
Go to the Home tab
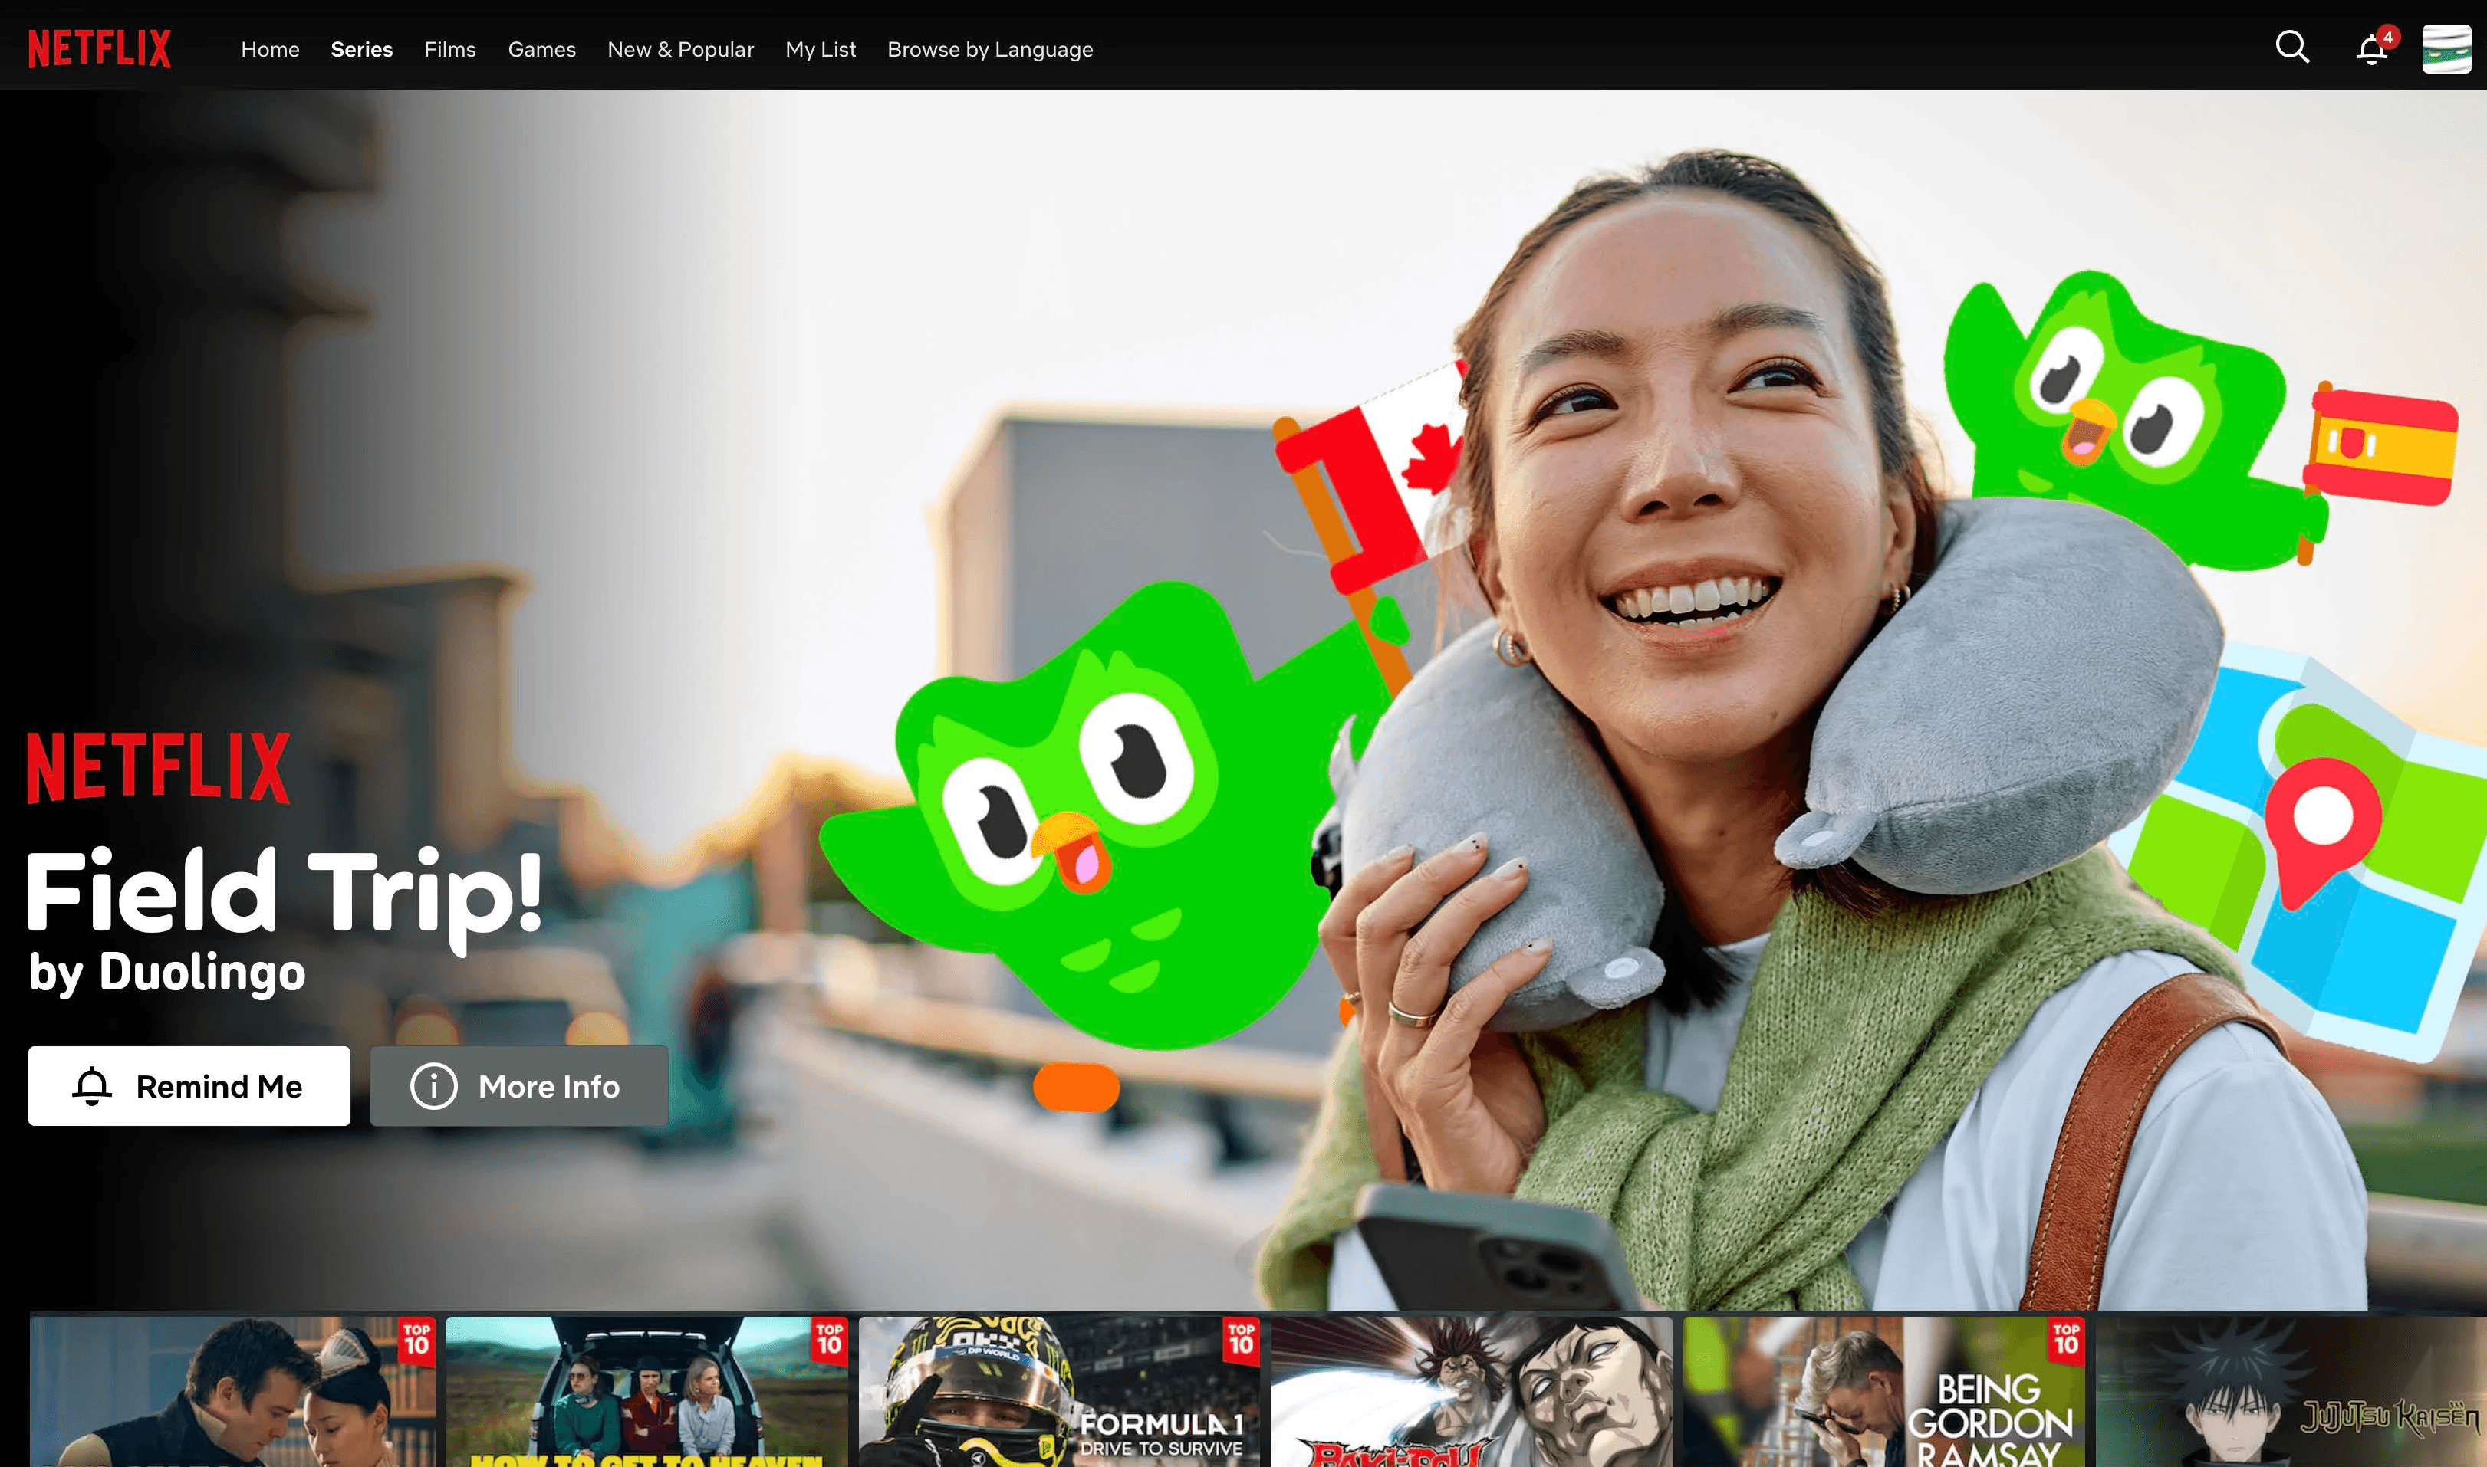tap(270, 49)
